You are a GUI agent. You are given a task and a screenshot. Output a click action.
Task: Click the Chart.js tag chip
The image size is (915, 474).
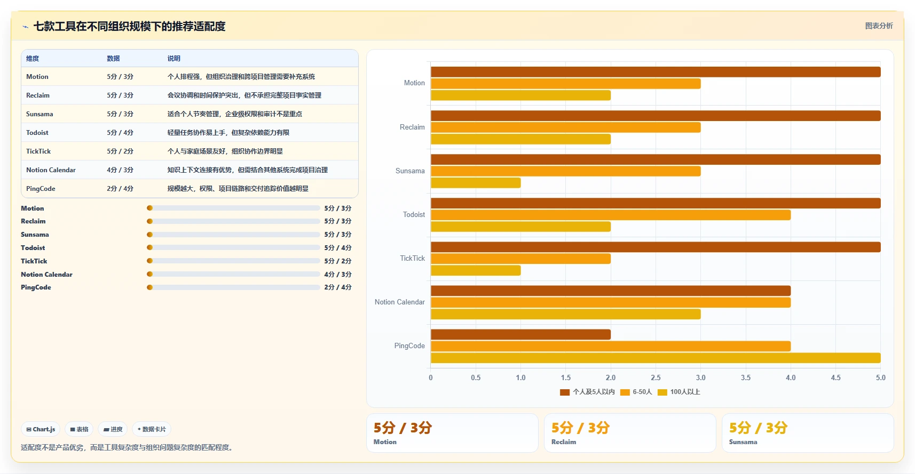point(41,429)
